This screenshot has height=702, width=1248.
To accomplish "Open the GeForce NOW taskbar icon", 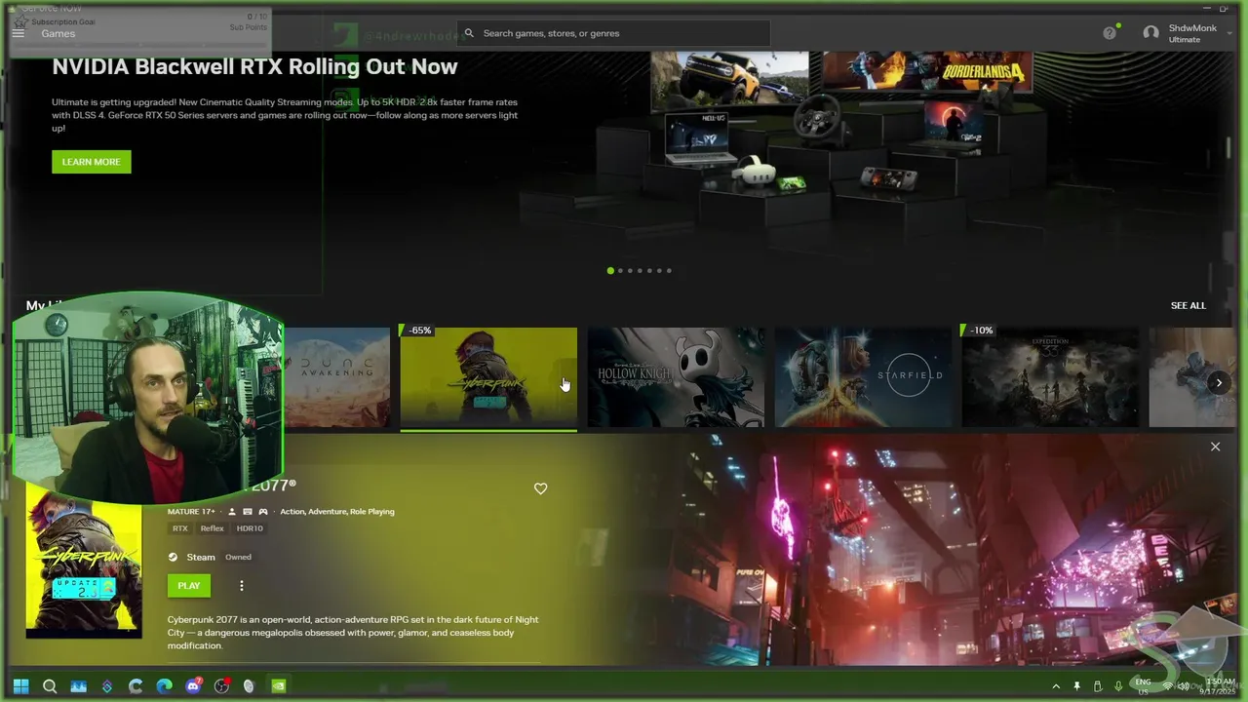I will pos(279,686).
